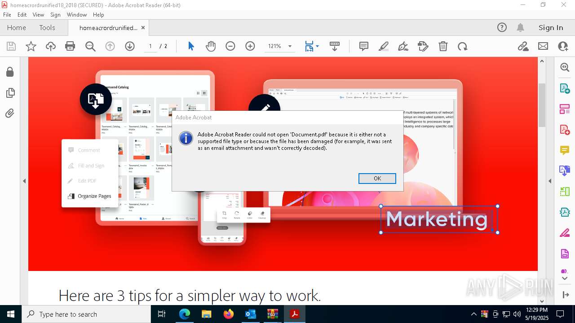Click the scrolling mode icon
Screen dimensions: 575x323
pos(335,46)
